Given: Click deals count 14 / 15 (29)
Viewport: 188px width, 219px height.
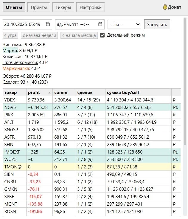Looking at the screenshot, I should click(x=88, y=100).
